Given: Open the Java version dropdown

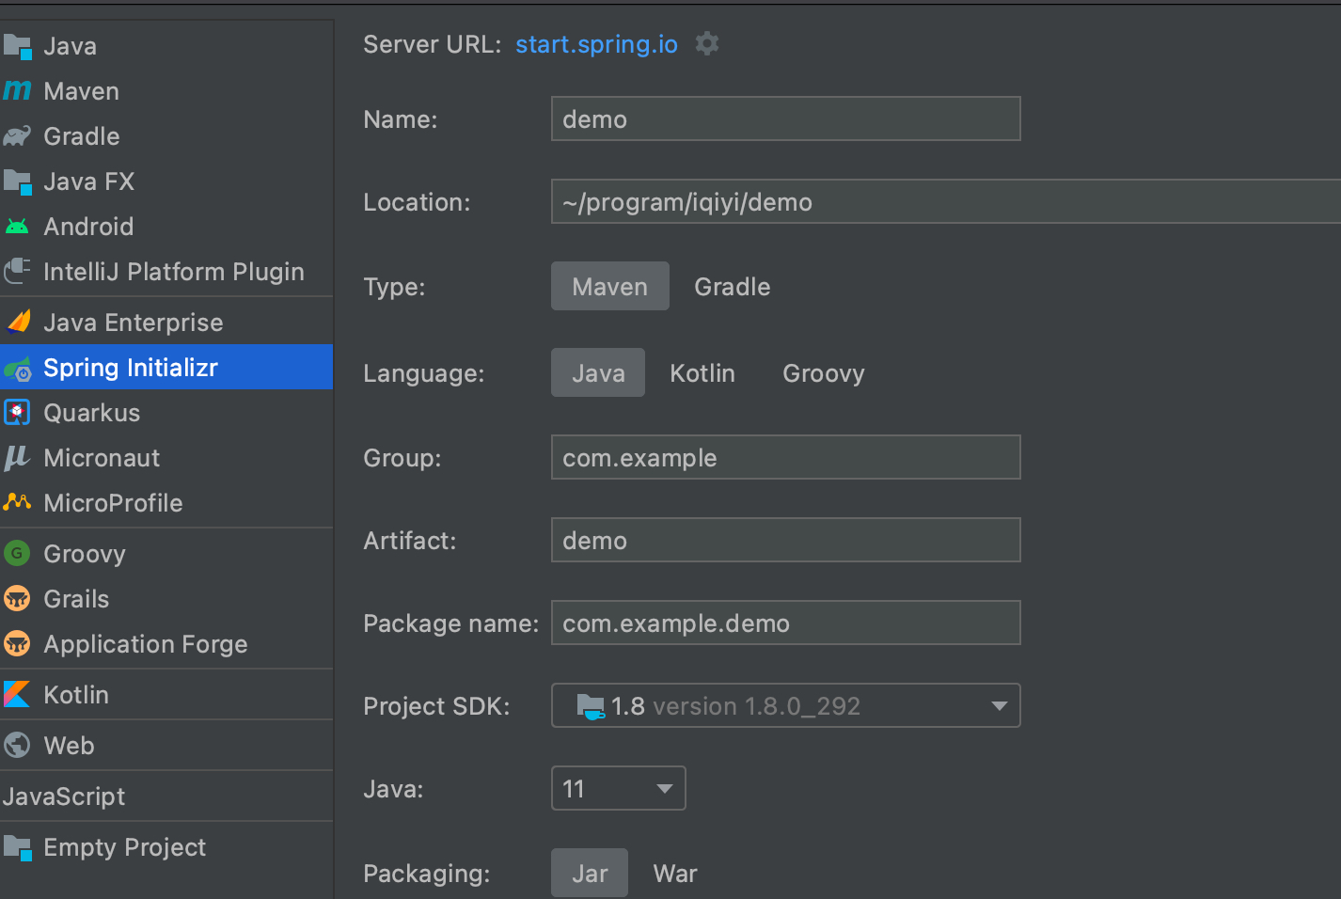Looking at the screenshot, I should (x=618, y=788).
